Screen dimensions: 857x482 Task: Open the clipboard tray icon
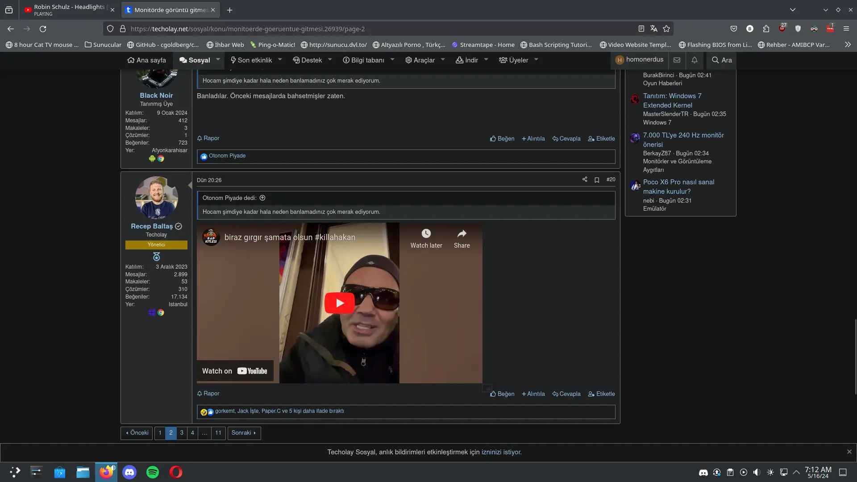coord(730,472)
